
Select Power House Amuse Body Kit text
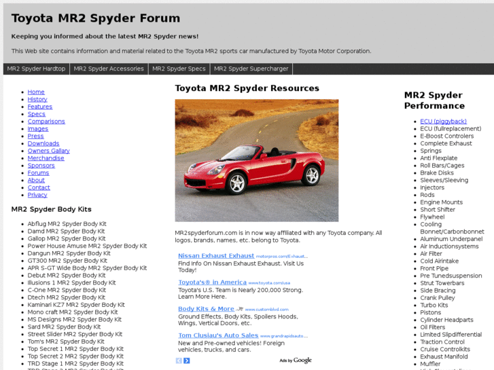pyautogui.click(x=87, y=246)
